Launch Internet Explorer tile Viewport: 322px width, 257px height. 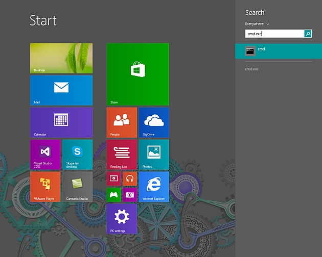click(154, 187)
